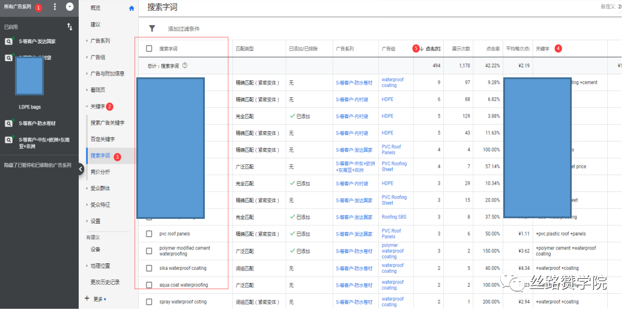
Task: Select campaign S-等客户-发达国家 in the left panel
Action: pyautogui.click(x=37, y=41)
